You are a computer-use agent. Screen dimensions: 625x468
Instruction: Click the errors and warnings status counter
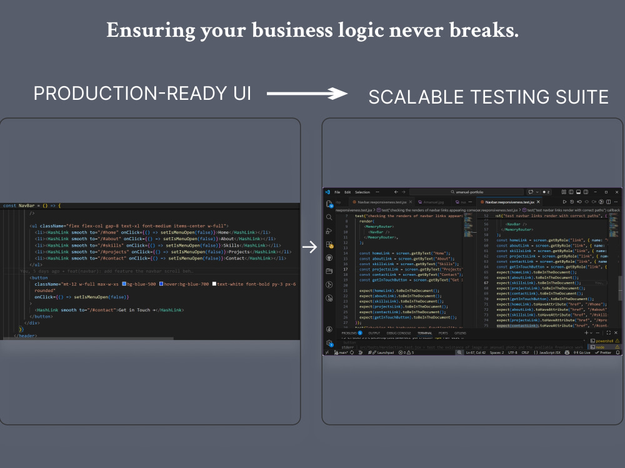pos(406,353)
